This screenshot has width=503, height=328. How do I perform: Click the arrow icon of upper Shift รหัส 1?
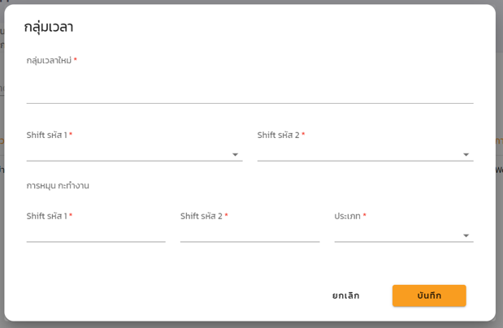coord(236,155)
